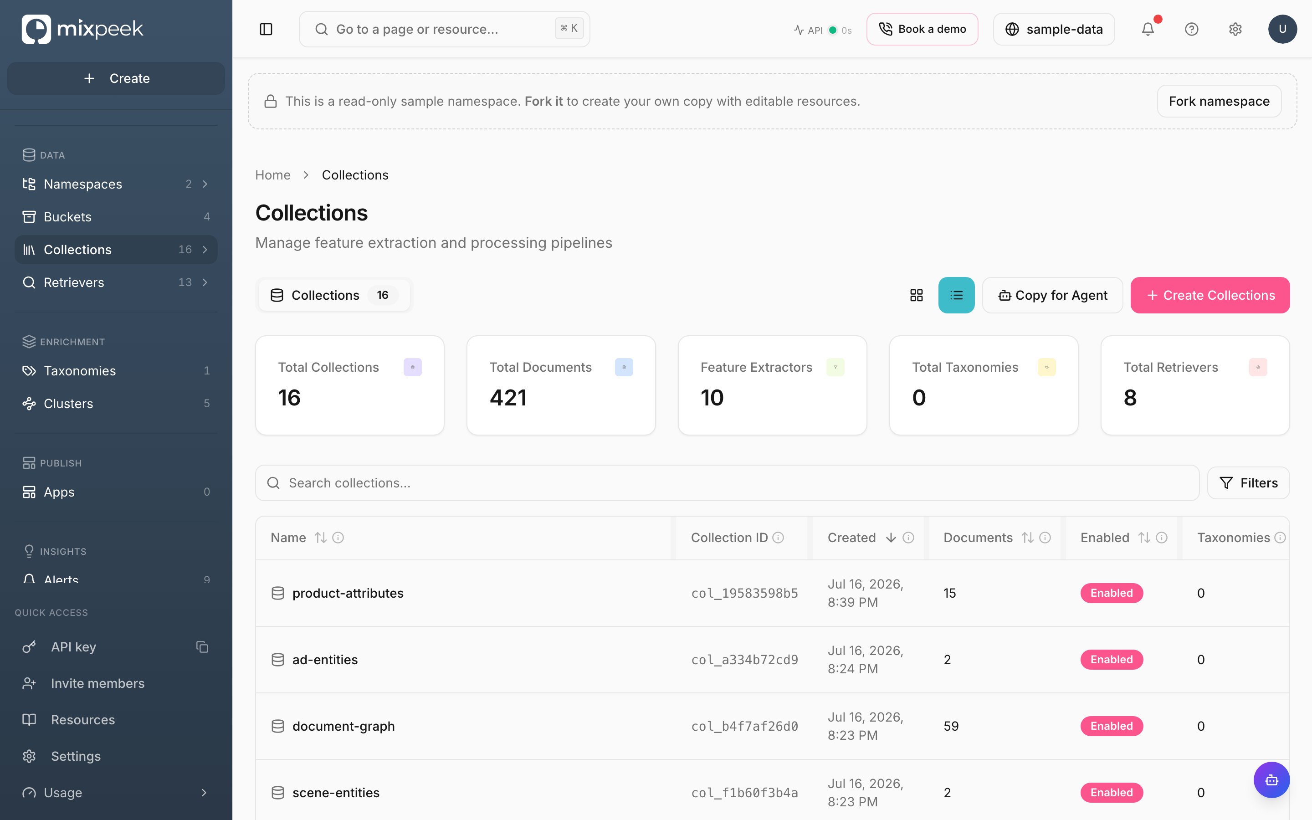Viewport: 1312px width, 820px height.
Task: Sort by Enabled column arrows
Action: [1144, 538]
